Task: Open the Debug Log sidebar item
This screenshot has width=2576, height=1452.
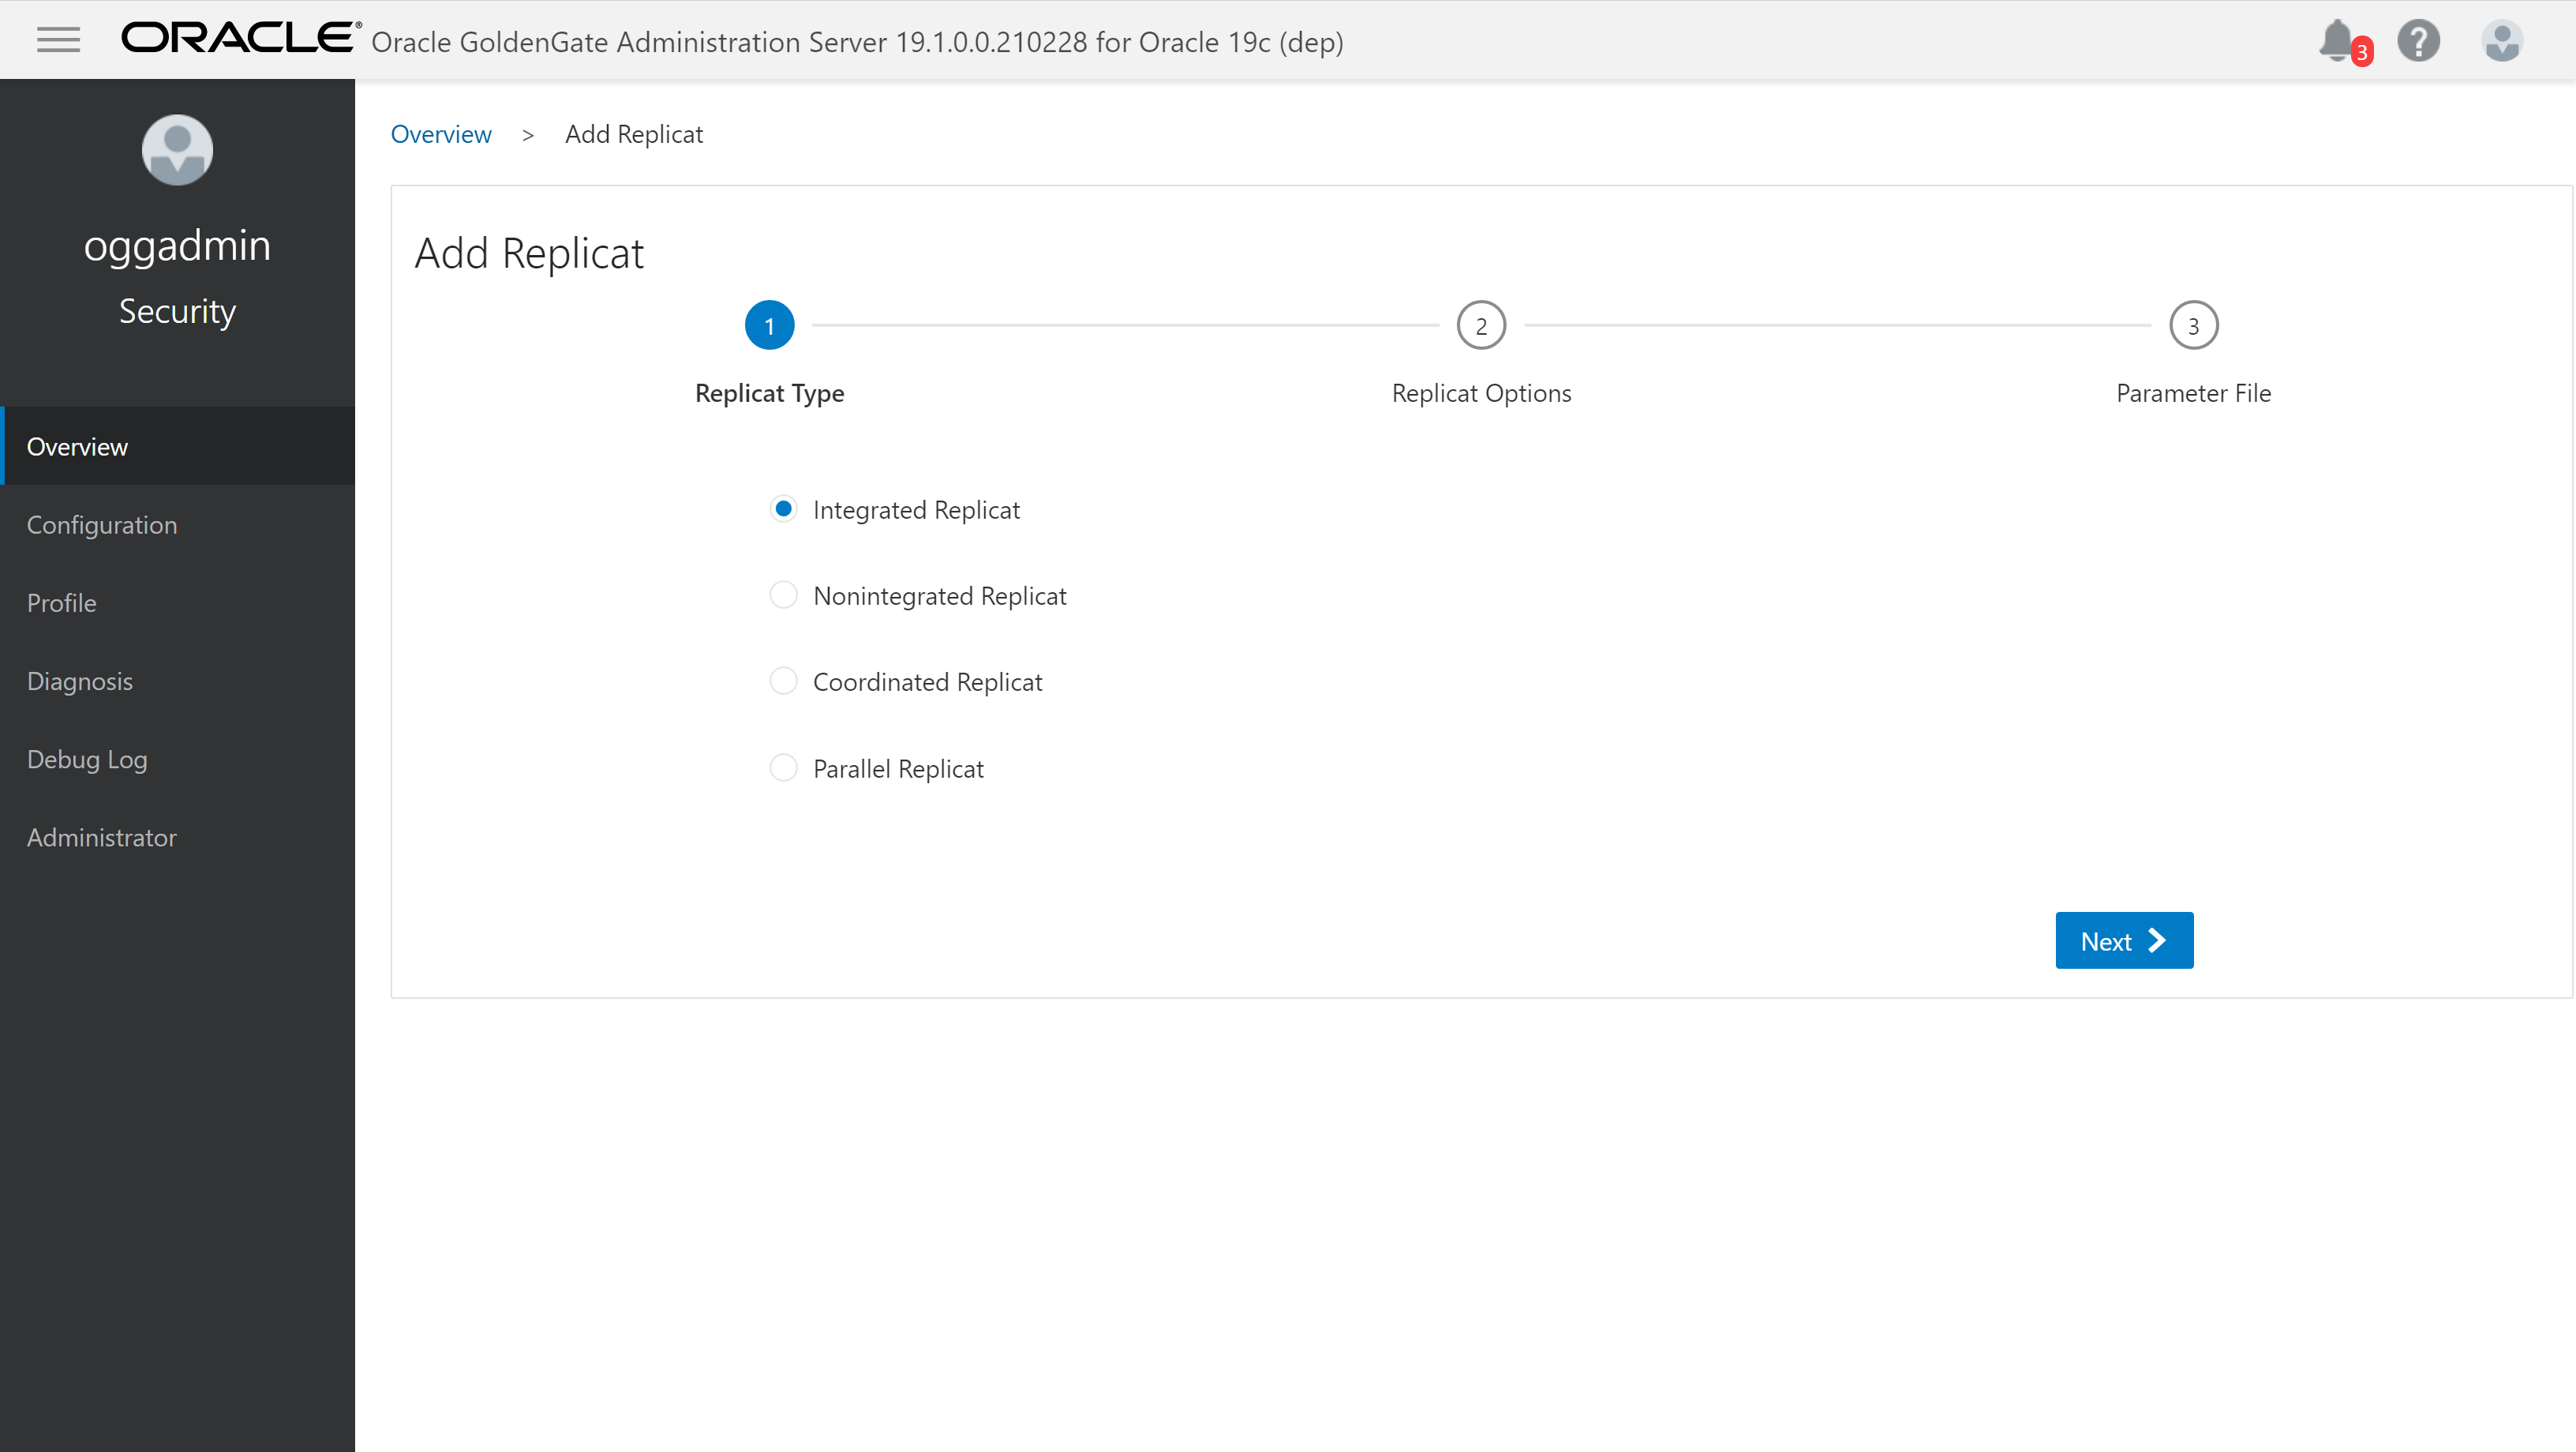Action: click(87, 759)
